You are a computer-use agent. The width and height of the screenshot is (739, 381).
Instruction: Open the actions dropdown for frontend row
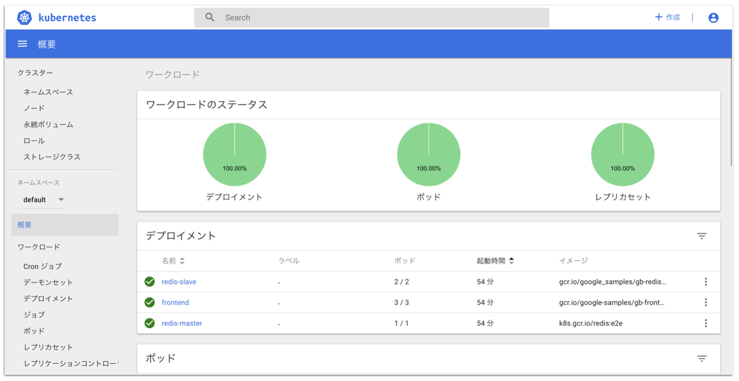(x=706, y=302)
